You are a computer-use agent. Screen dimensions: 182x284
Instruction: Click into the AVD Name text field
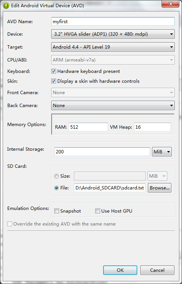[113, 22]
